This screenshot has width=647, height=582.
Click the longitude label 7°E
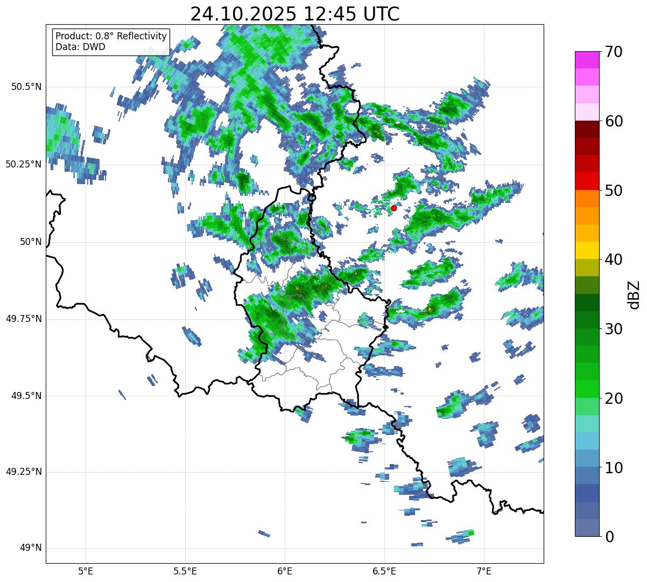[484, 571]
